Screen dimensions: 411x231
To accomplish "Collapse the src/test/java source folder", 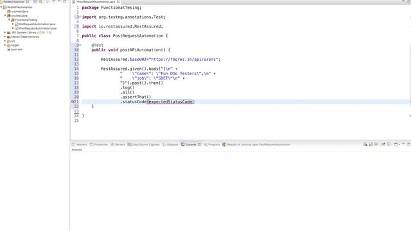I will click(x=5, y=15).
